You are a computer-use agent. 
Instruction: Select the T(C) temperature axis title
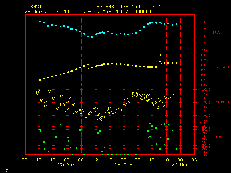[217, 32]
